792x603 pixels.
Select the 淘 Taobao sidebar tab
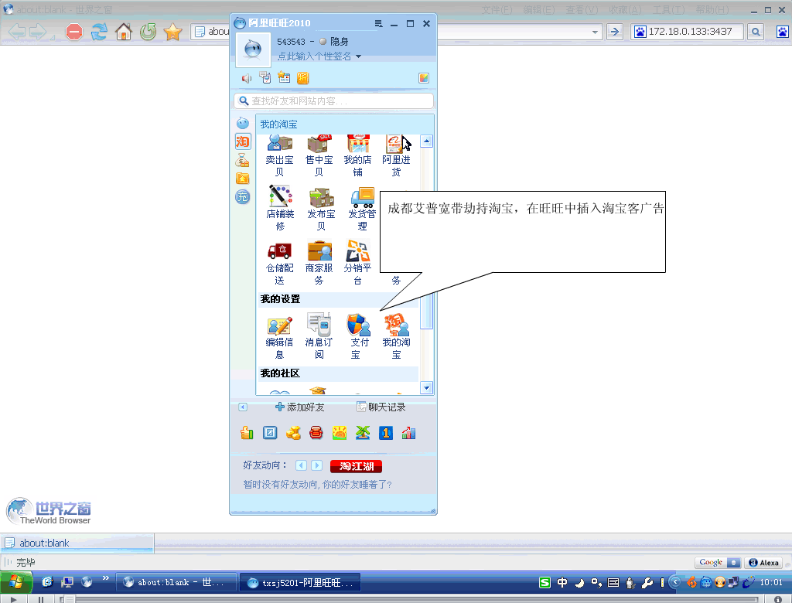pyautogui.click(x=242, y=142)
